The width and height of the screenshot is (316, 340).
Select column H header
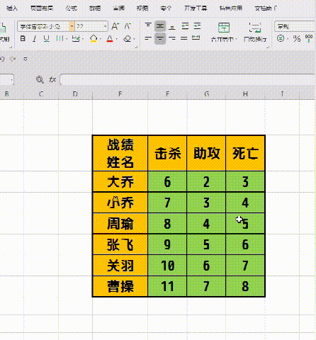pos(245,94)
